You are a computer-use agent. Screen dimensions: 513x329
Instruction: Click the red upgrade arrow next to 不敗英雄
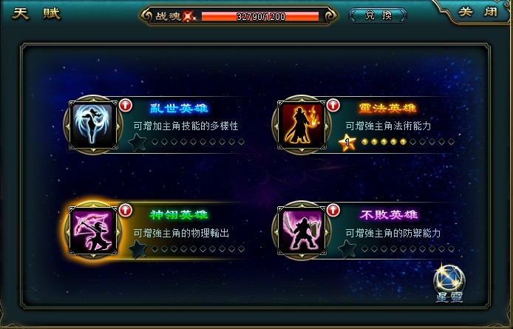333,210
